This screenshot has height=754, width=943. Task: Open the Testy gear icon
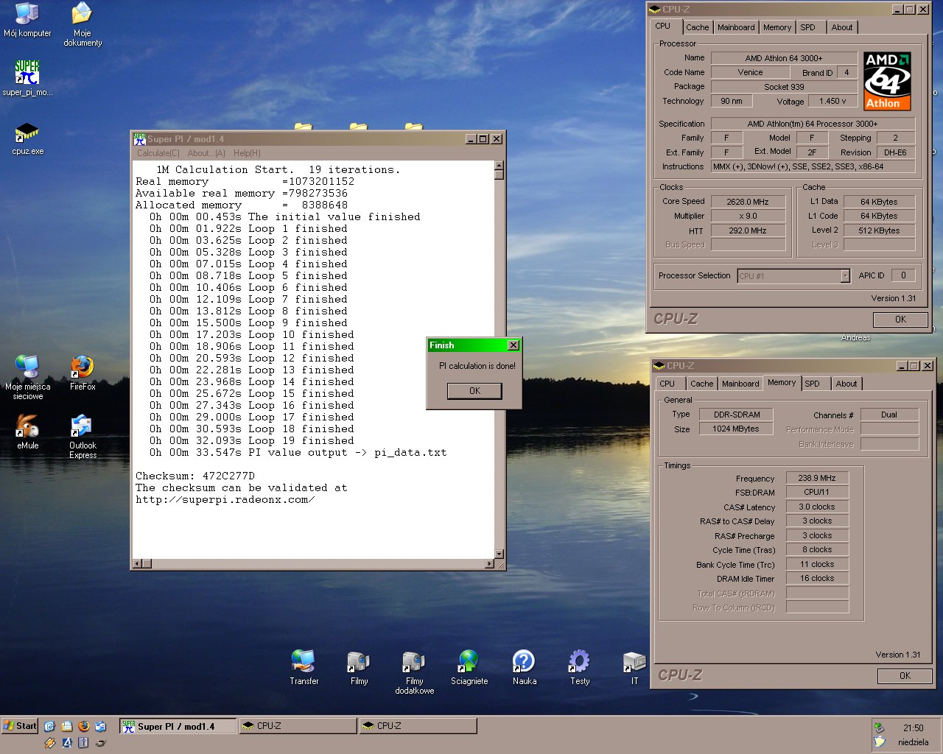[580, 667]
